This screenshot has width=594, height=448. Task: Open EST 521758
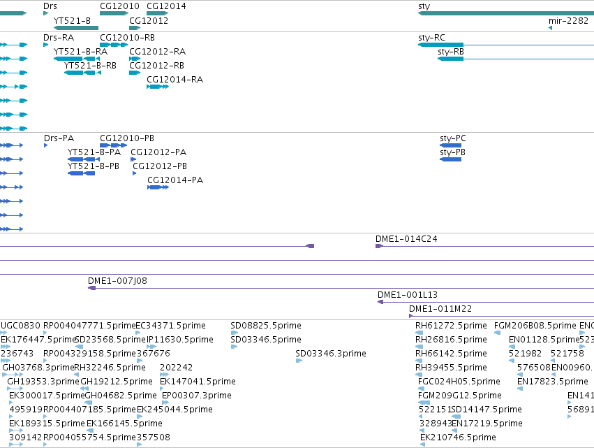coord(567,354)
